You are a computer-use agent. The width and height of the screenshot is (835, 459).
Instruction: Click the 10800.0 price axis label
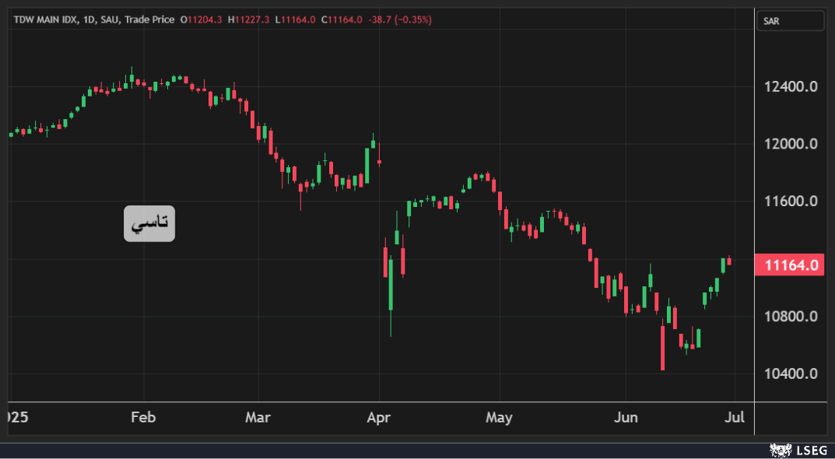tap(790, 317)
